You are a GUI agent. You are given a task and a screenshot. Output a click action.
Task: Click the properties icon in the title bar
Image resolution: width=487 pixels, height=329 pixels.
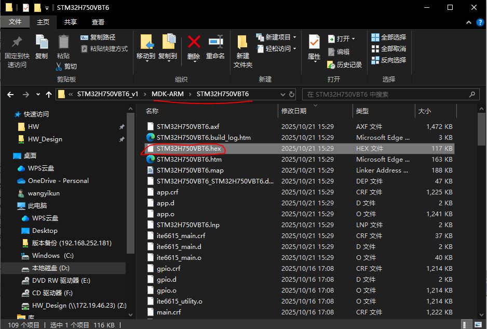26,7
